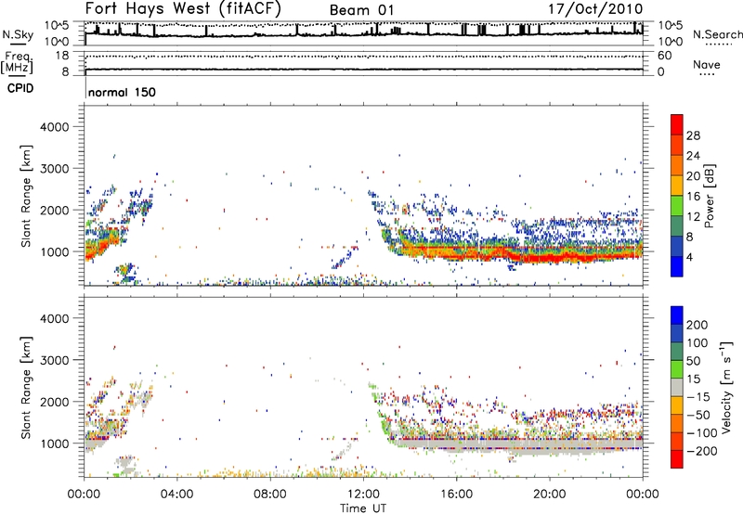Click the 'N.Sky' legend label
Image resolution: width=743 pixels, height=514 pixels.
coord(18,34)
